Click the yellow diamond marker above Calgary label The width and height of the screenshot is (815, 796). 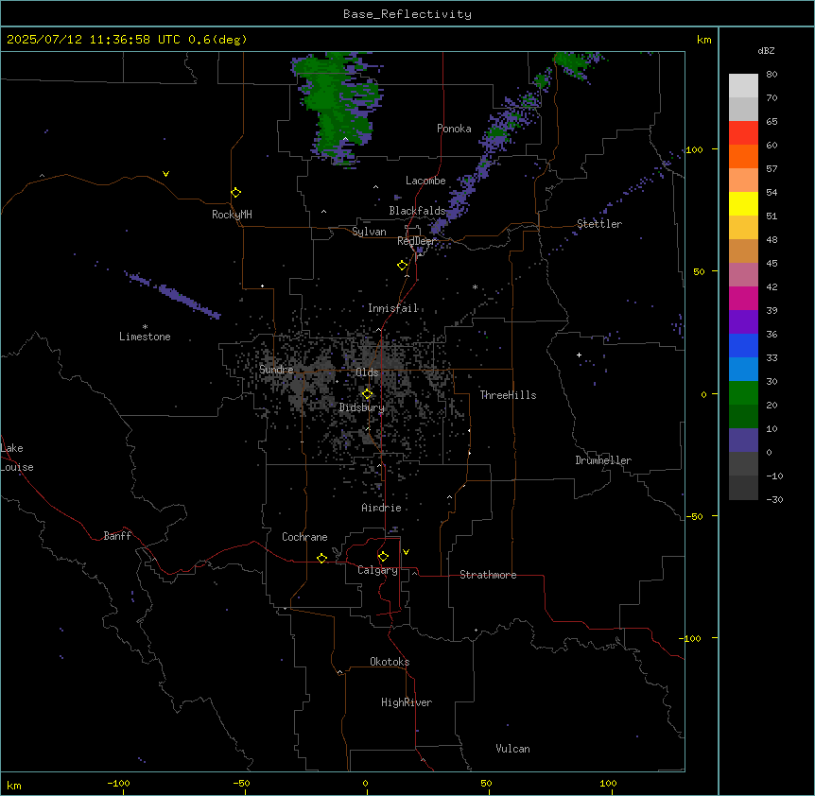coord(383,557)
